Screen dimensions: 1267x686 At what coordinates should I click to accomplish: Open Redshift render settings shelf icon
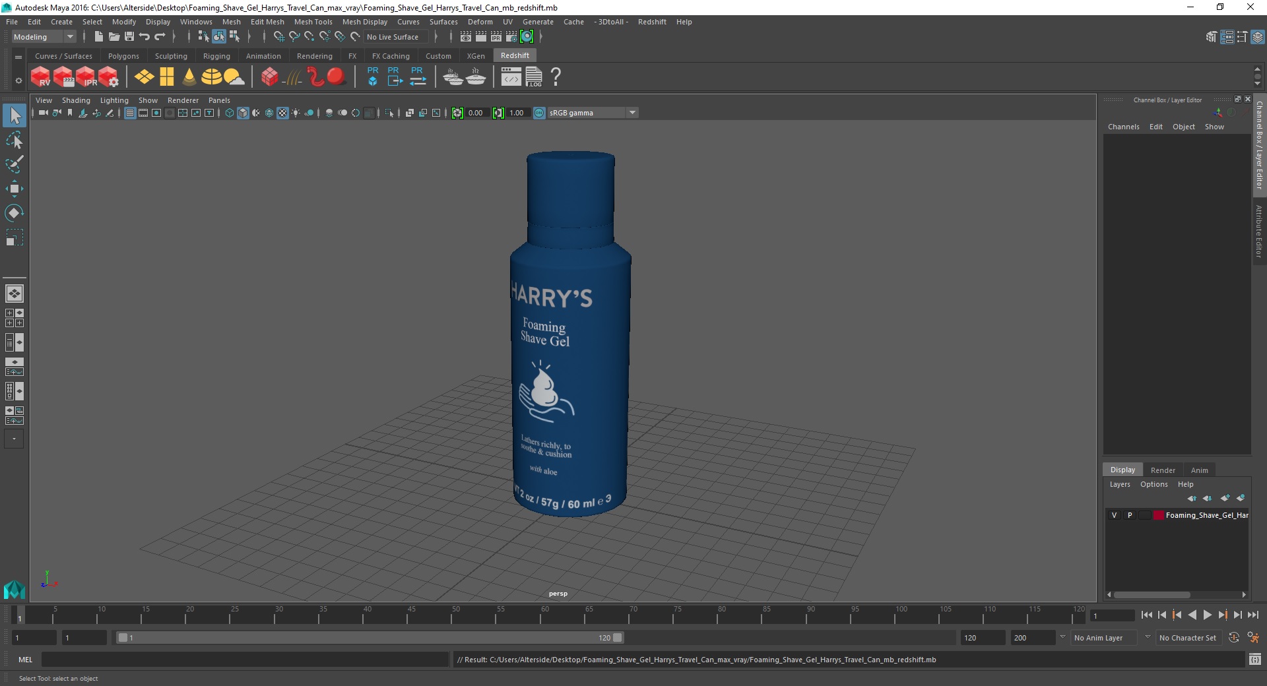[x=108, y=77]
